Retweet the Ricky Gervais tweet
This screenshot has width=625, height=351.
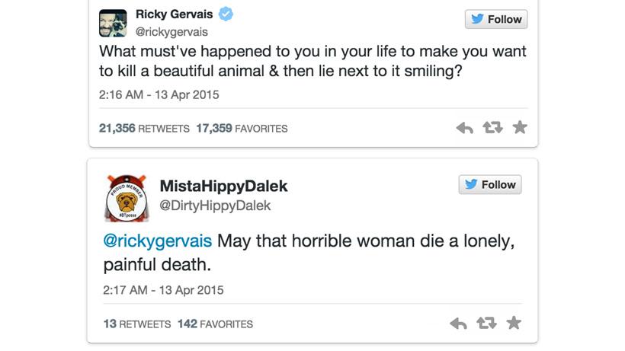[492, 128]
